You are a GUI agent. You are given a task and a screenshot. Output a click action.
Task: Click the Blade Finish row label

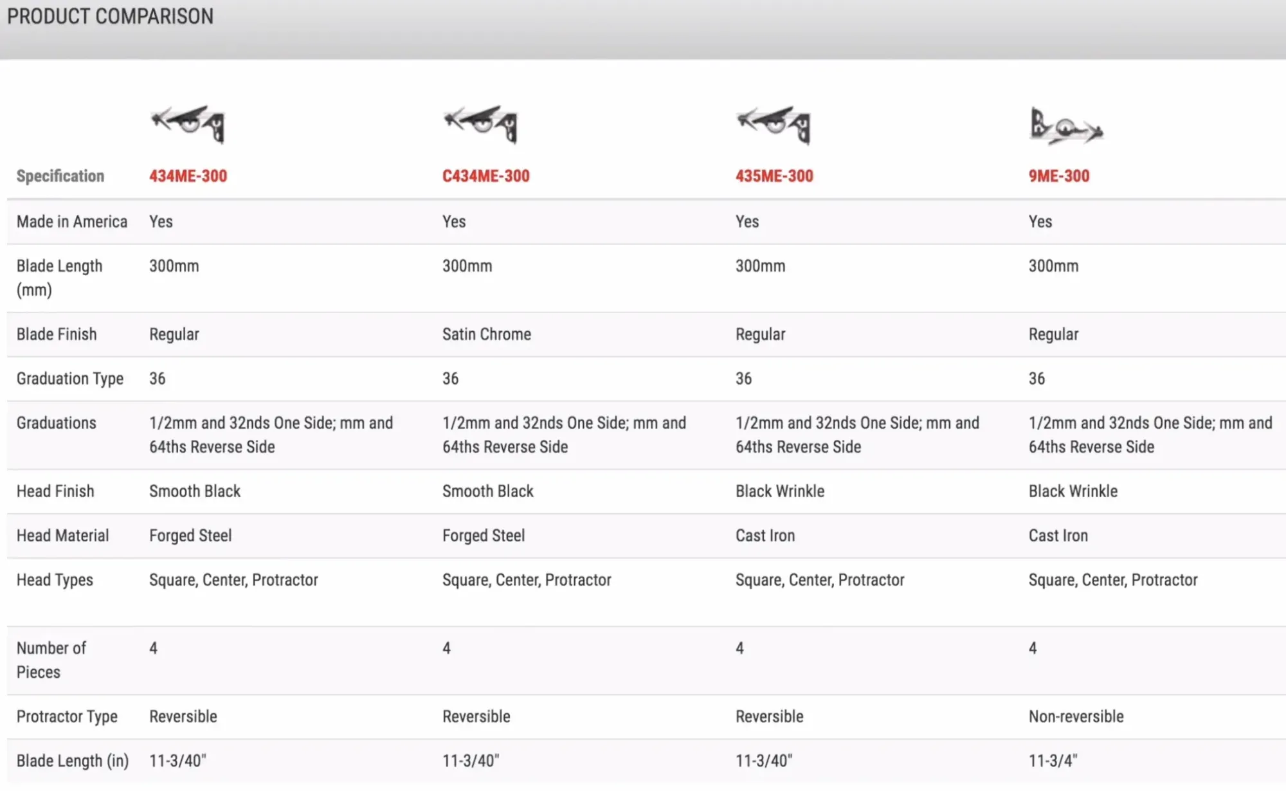tap(57, 334)
